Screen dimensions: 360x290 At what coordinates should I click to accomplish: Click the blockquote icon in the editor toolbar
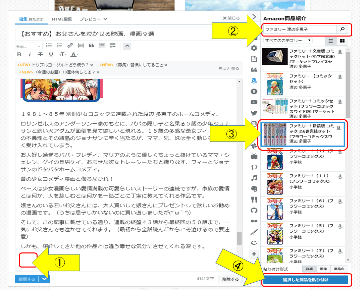92,46
